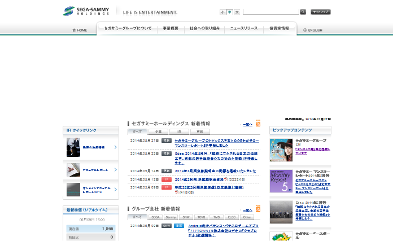This screenshot has width=393, height=241.
Task: Open the origami crane annual report thumbnail
Action: [73, 170]
